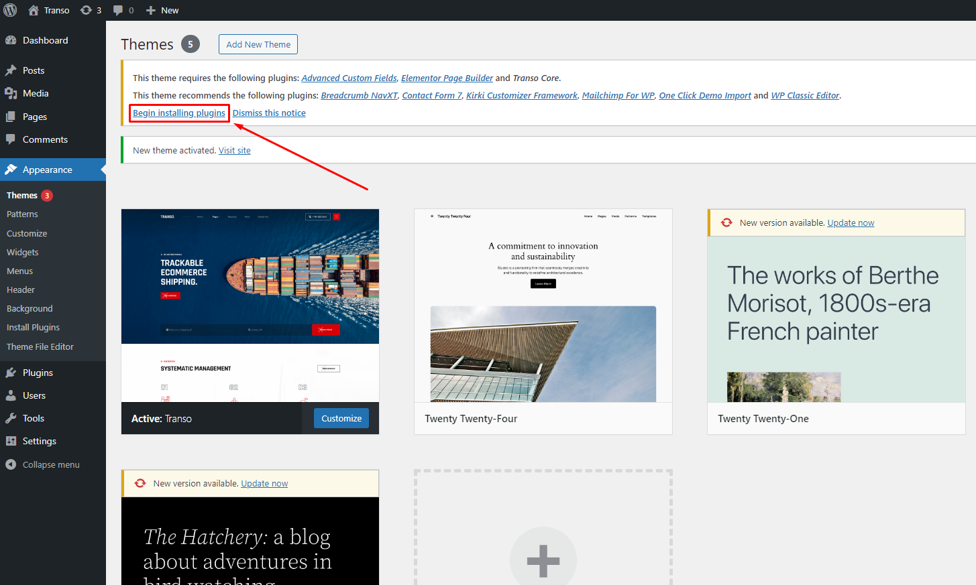Open the Transo site home icon
The height and width of the screenshot is (585, 976).
click(34, 10)
